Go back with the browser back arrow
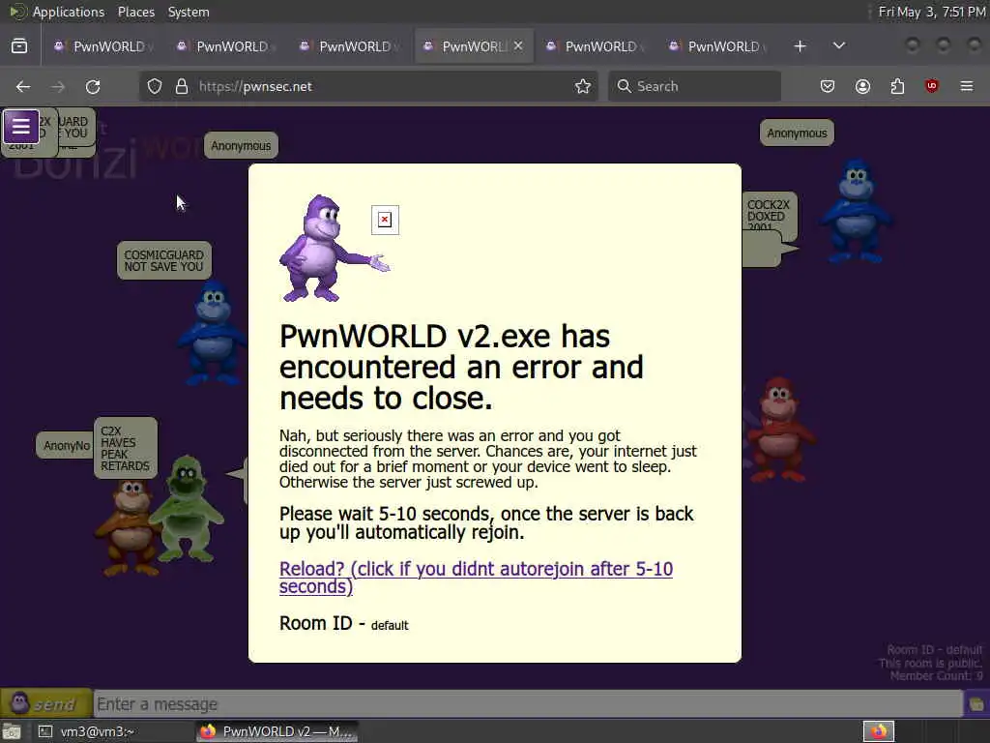Image resolution: width=990 pixels, height=743 pixels. pyautogui.click(x=23, y=86)
